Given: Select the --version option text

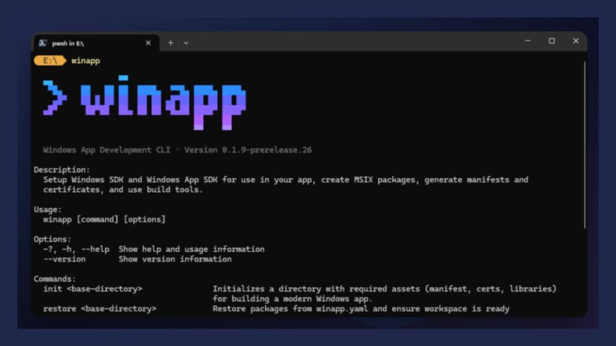Looking at the screenshot, I should click(x=64, y=259).
